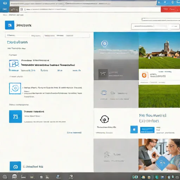
Task: Click the red button at the address bar's end
Action: (x=170, y=9)
